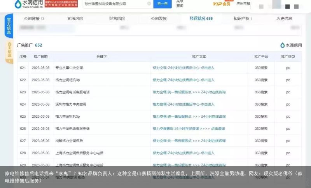Click the 广告推广 652 section heading
The width and height of the screenshot is (311, 188).
pyautogui.click(x=30, y=45)
